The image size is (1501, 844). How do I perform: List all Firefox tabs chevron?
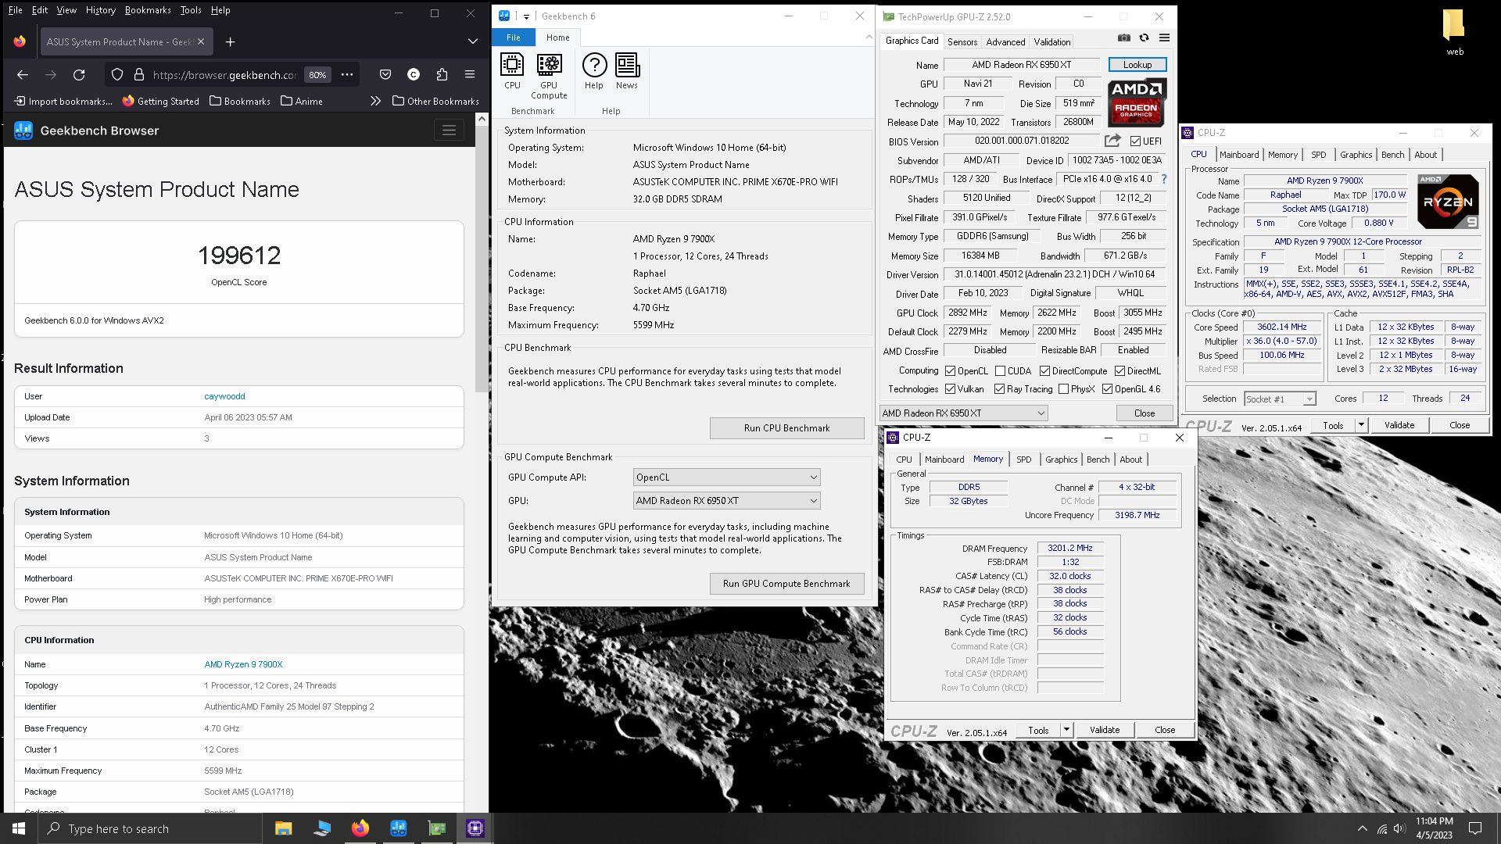472,41
